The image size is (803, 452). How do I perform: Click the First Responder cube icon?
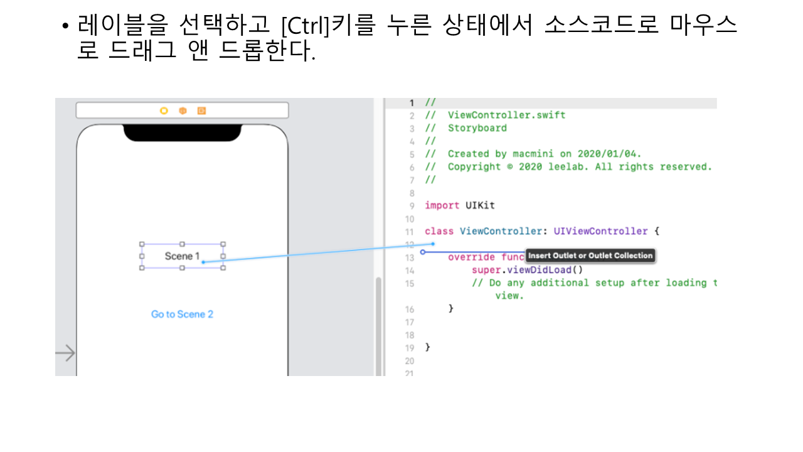(183, 110)
